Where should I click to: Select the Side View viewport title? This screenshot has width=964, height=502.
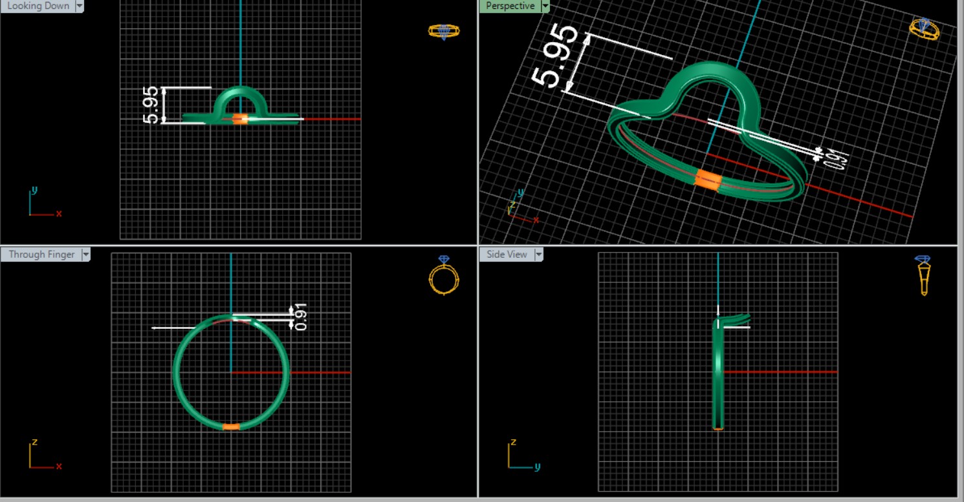507,255
